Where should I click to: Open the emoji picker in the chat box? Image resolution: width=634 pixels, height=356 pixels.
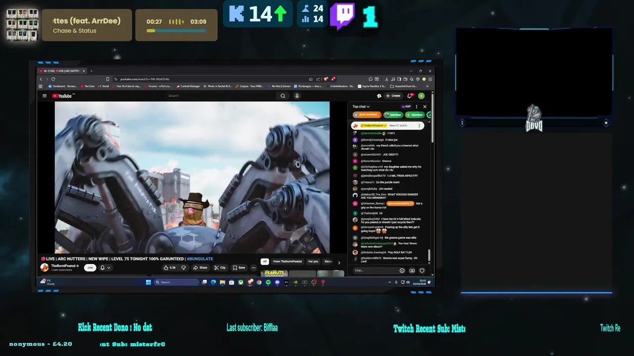pos(402,270)
